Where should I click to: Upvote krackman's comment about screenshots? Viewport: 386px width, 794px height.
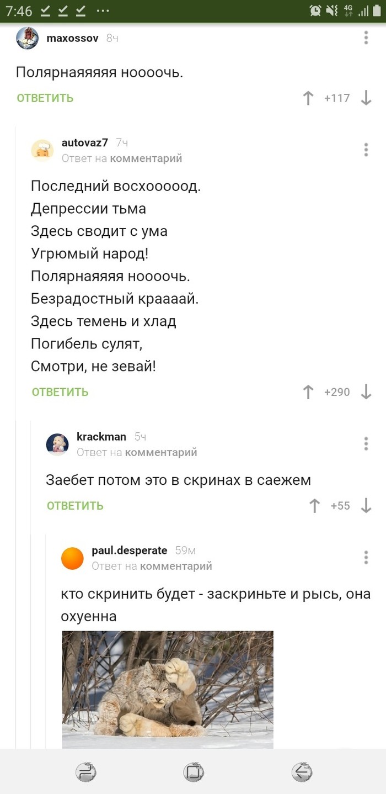click(314, 505)
